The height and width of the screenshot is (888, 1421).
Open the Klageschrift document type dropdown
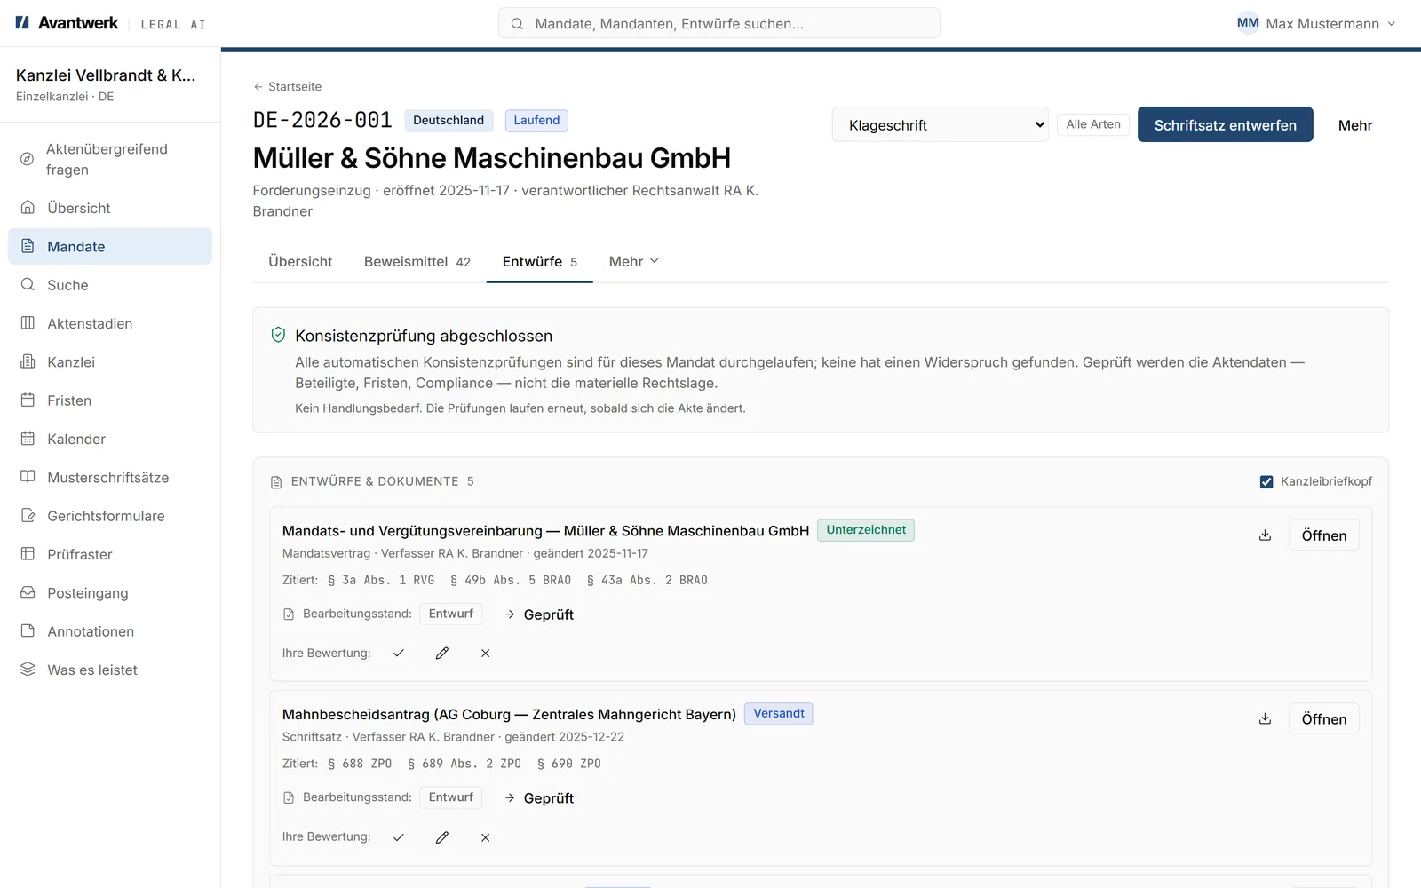click(x=941, y=125)
